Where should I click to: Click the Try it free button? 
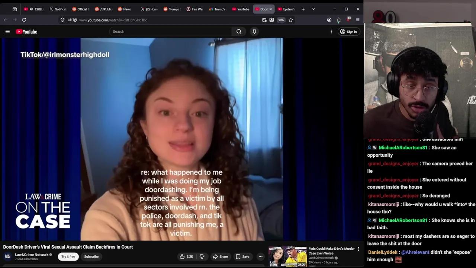click(x=68, y=256)
